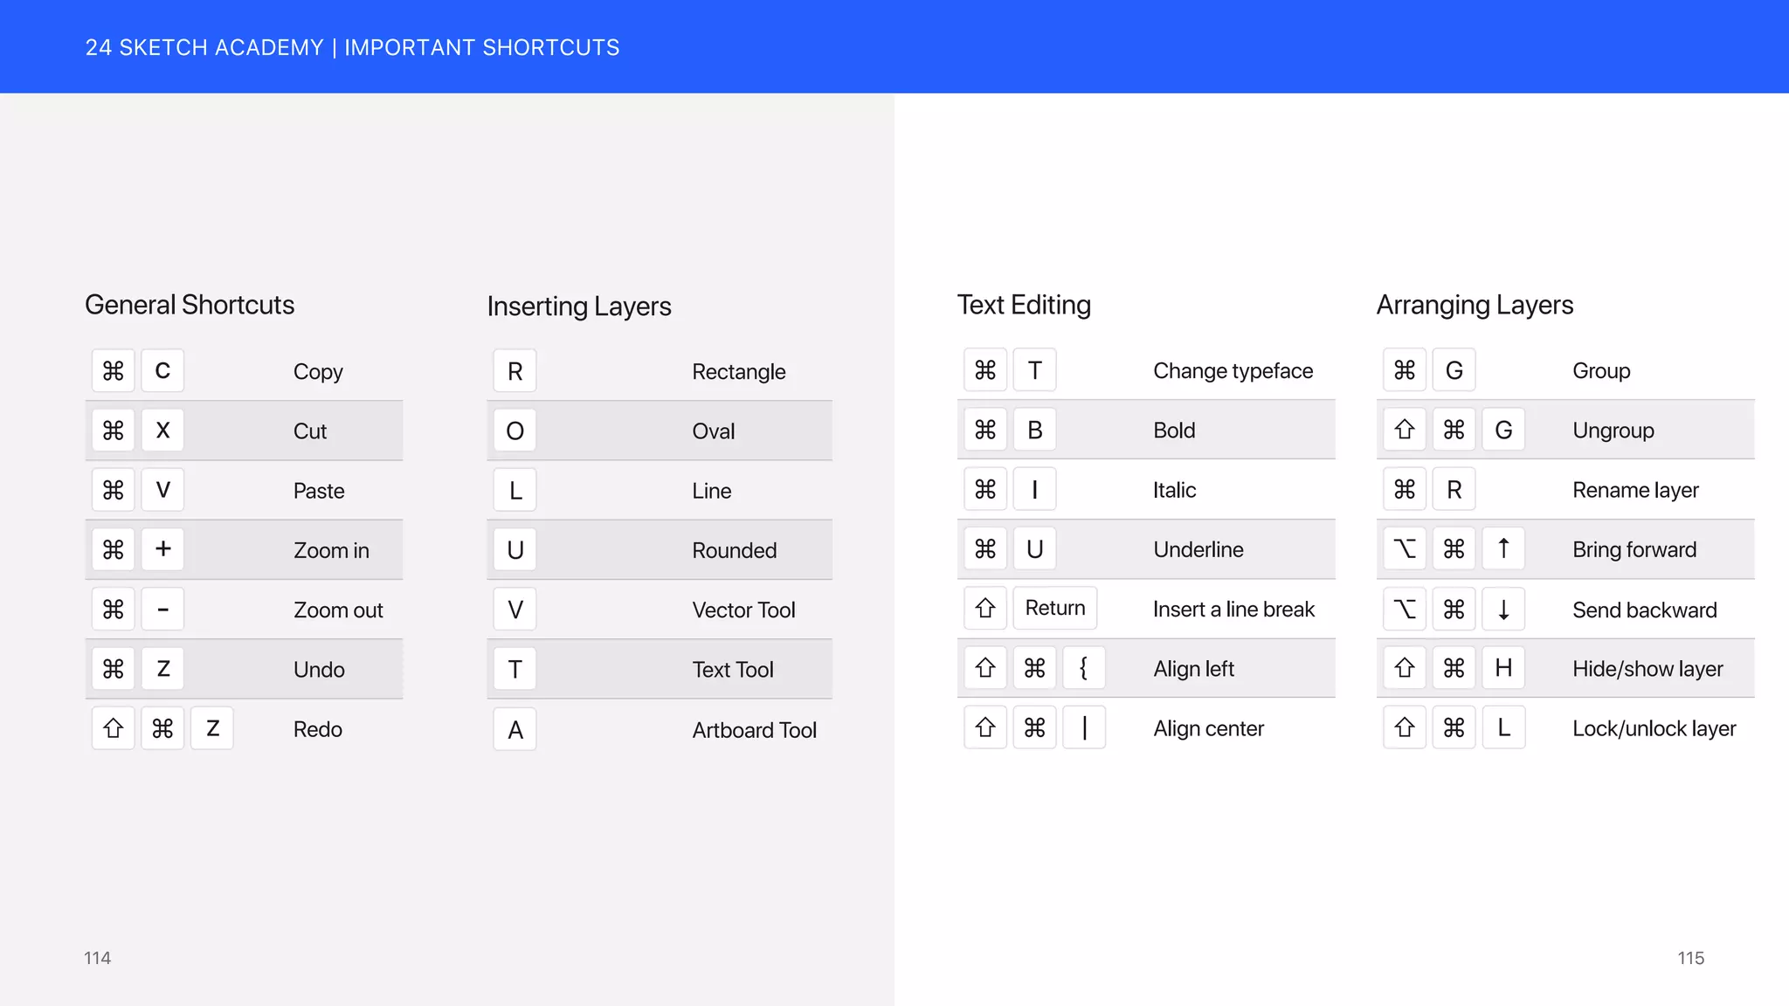Click the R key for Rectangle

point(515,371)
